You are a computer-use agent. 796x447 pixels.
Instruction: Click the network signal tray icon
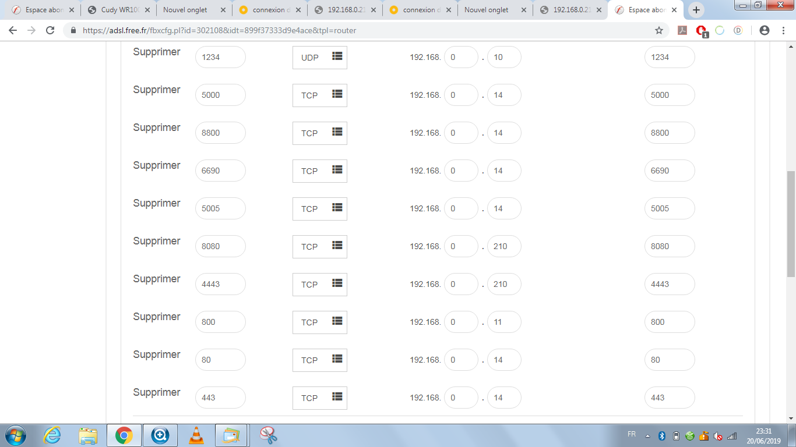coord(732,436)
